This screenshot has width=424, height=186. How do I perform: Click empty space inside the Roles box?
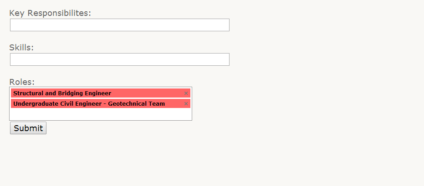[100, 114]
